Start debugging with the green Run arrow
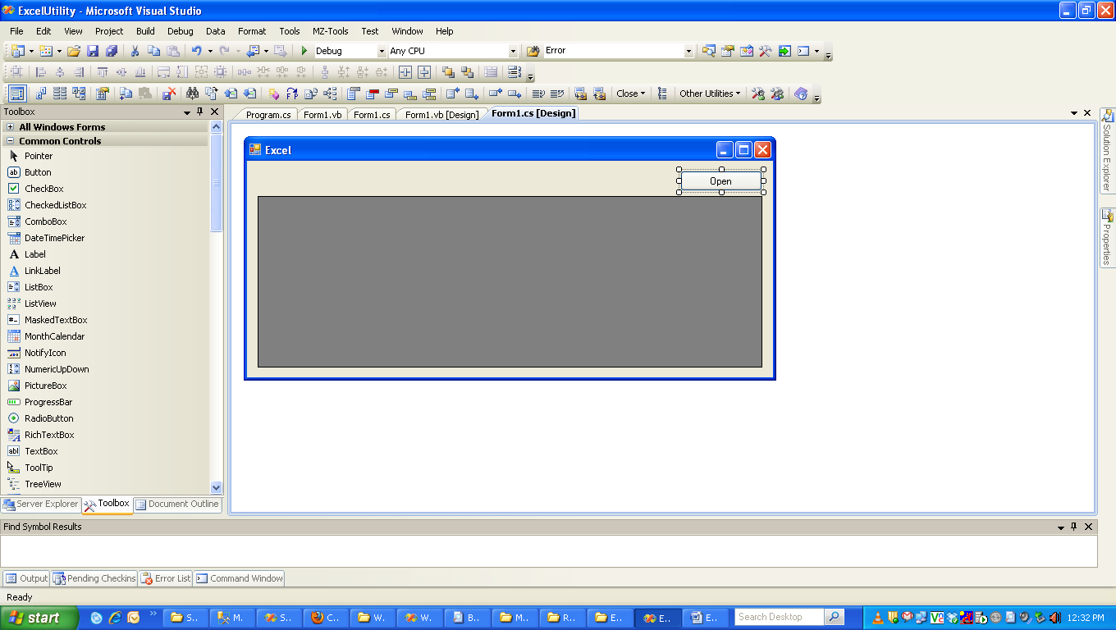 coord(303,50)
